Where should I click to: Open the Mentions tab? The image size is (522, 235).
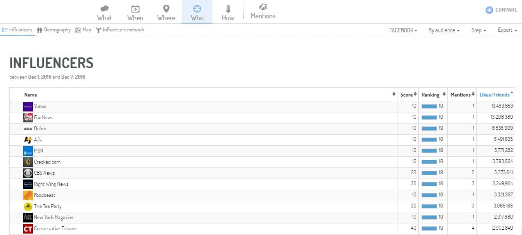pos(263,11)
